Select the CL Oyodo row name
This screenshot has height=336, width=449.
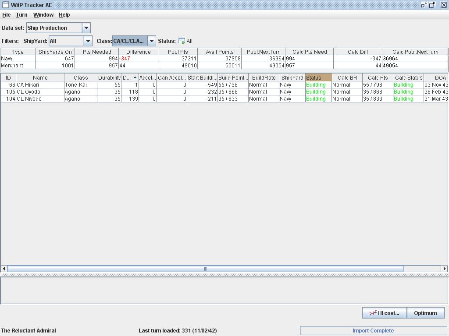(x=40, y=92)
